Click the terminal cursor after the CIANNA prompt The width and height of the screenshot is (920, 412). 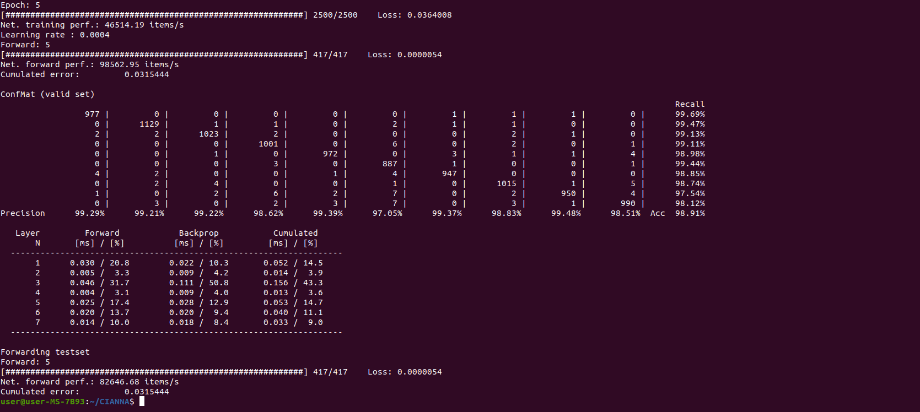tap(142, 402)
